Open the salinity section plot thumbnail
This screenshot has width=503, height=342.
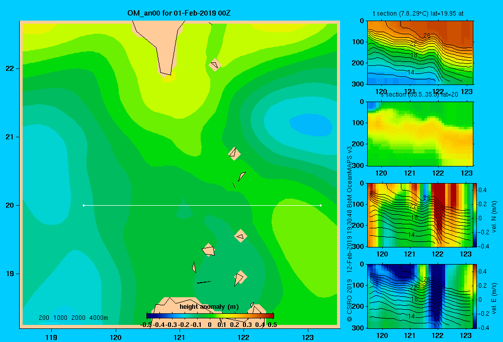420,134
